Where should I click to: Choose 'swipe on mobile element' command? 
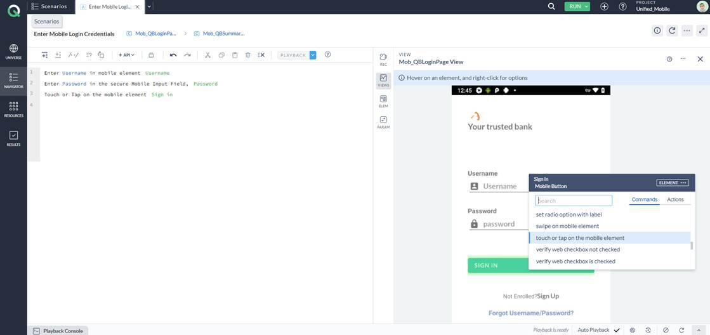tap(610, 226)
